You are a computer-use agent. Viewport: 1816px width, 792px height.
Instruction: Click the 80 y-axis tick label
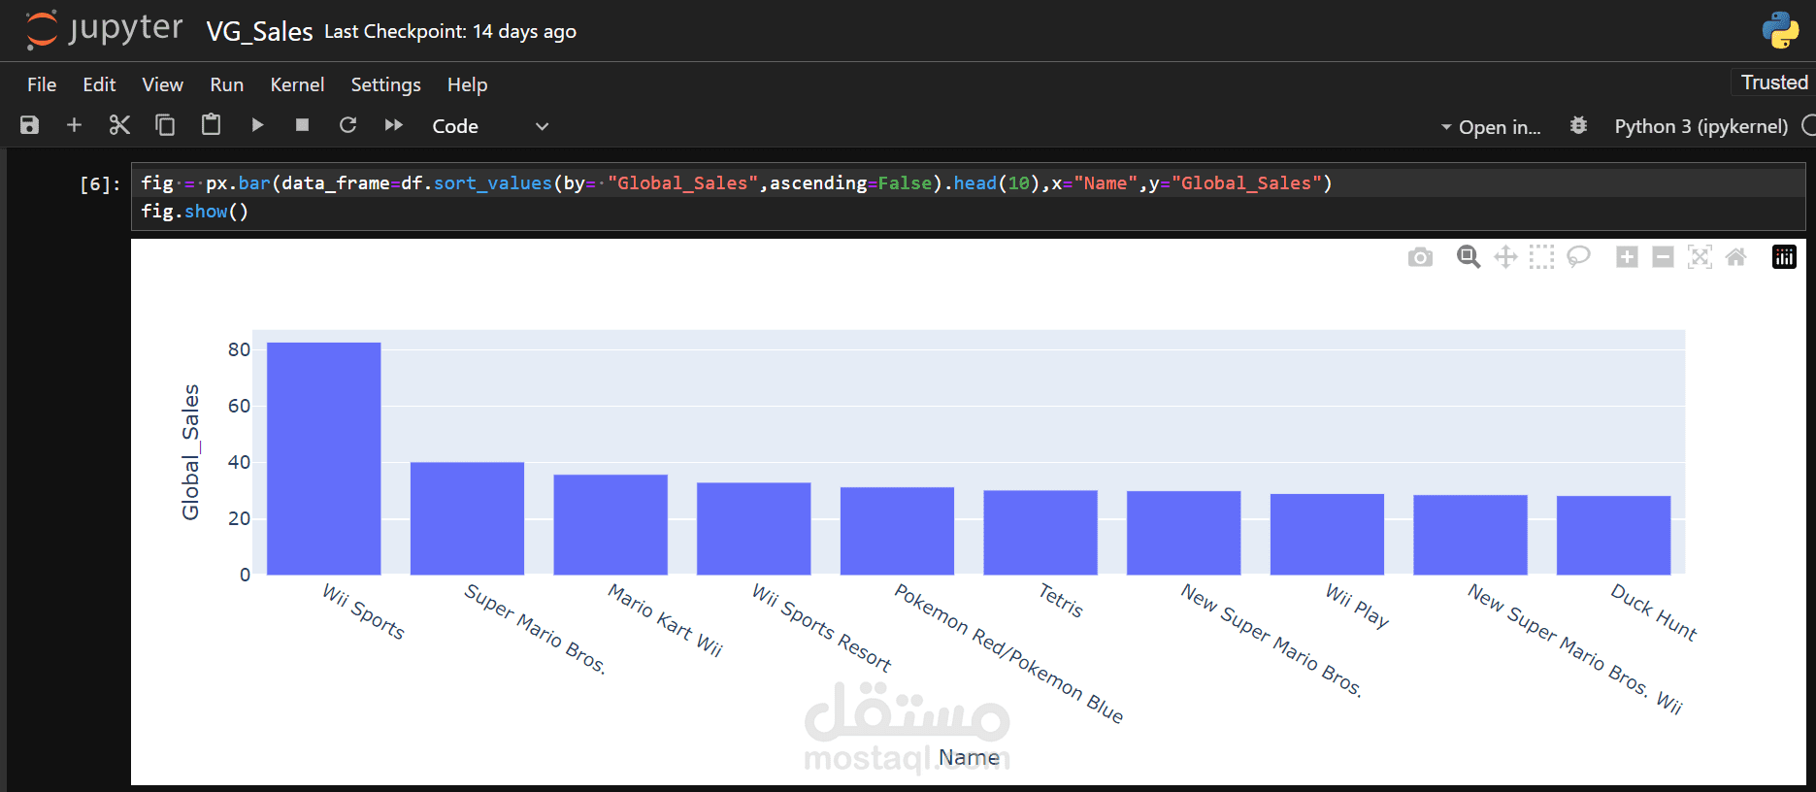point(239,349)
